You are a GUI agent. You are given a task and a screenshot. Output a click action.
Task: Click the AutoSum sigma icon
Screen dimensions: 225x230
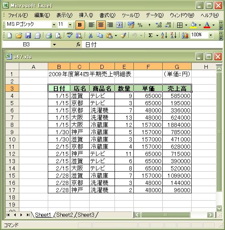click(x=150, y=35)
